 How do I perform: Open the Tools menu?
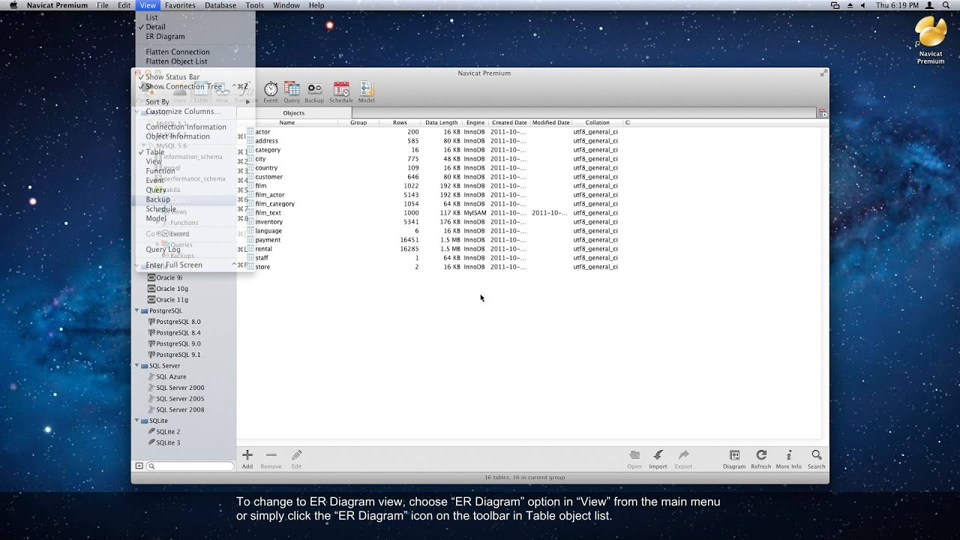[x=255, y=5]
